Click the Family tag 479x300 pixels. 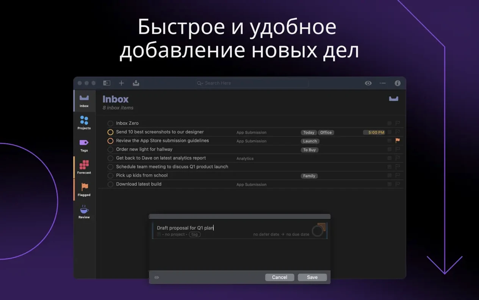[309, 176]
